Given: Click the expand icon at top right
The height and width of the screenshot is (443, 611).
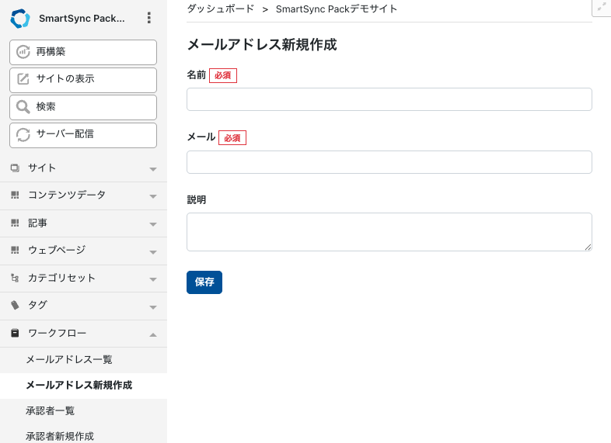Looking at the screenshot, I should tap(601, 7).
